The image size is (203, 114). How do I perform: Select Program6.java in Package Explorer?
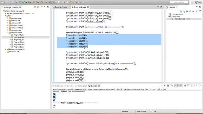pos(19,47)
